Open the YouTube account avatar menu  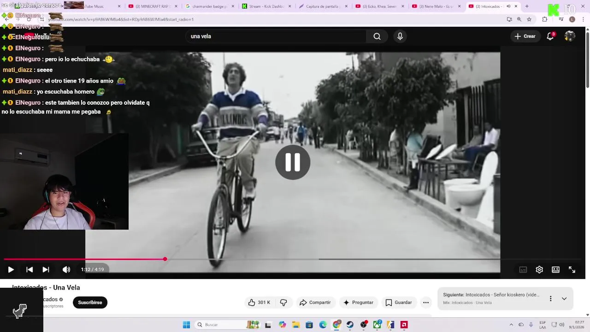tap(570, 36)
